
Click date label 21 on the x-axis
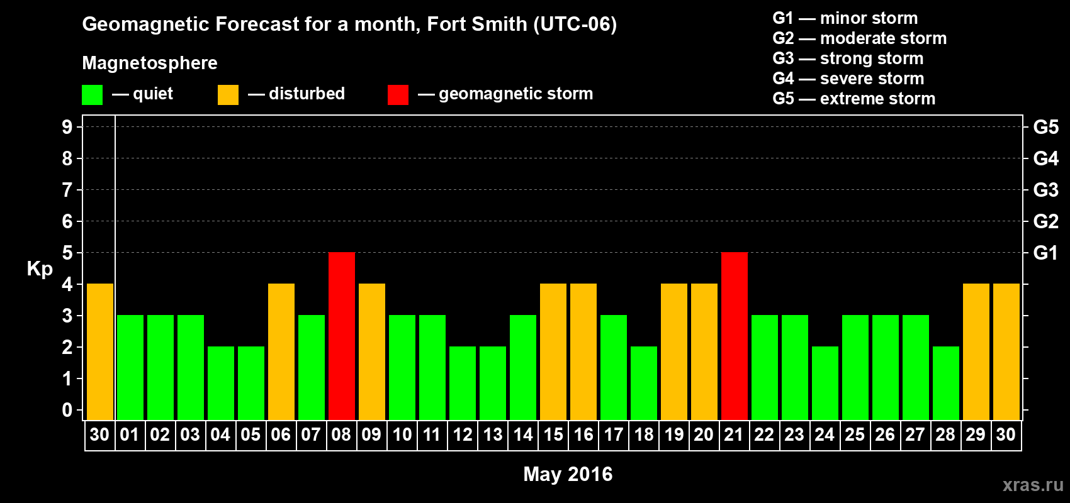tap(734, 435)
